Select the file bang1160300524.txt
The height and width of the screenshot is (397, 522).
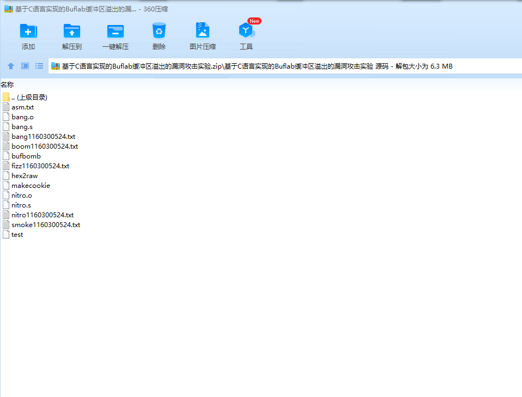click(43, 137)
